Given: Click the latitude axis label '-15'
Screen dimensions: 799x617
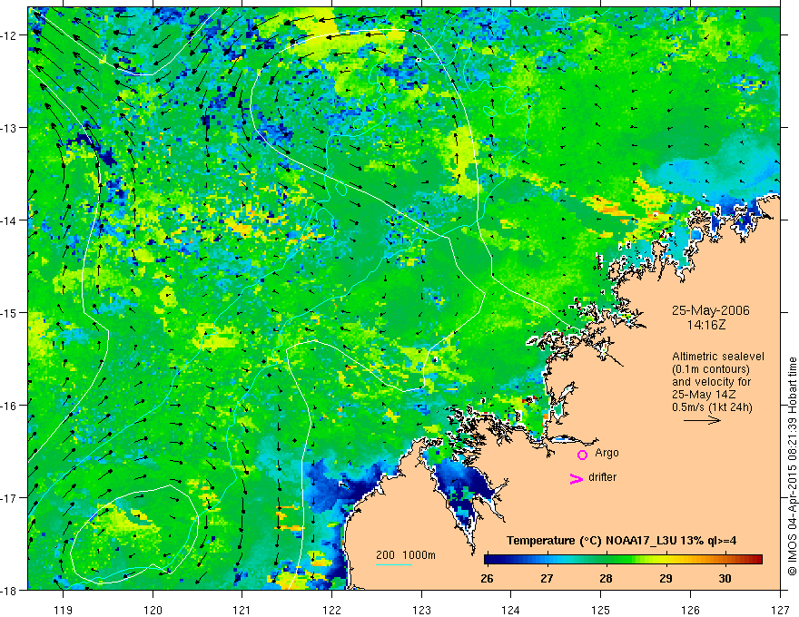Looking at the screenshot, I should point(11,312).
